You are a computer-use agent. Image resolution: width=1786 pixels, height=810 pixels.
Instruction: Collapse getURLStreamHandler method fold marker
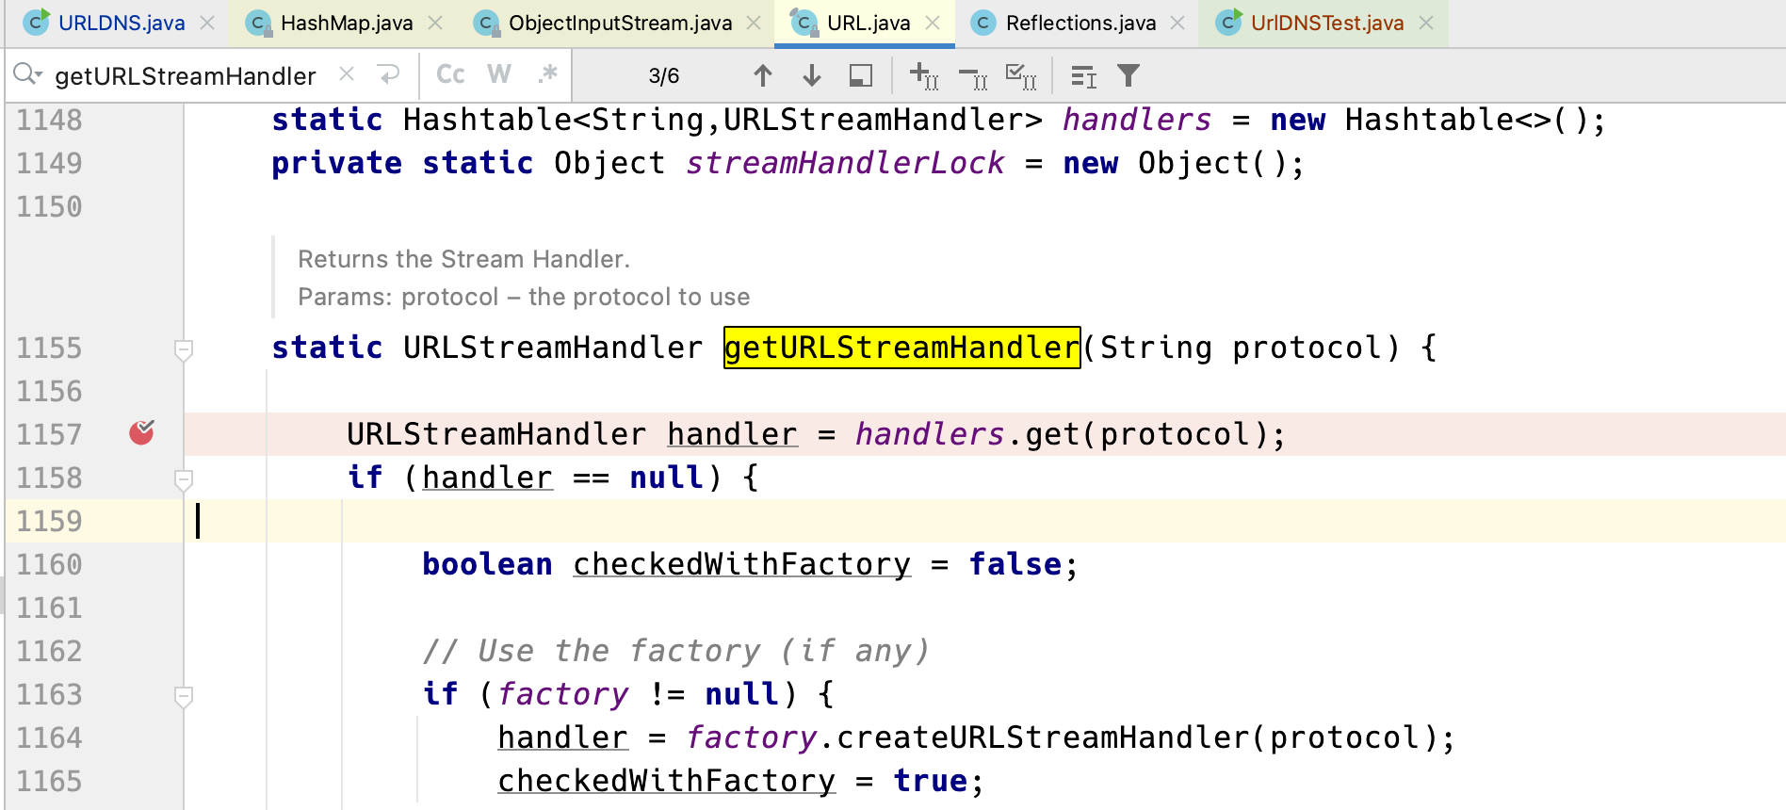click(184, 350)
